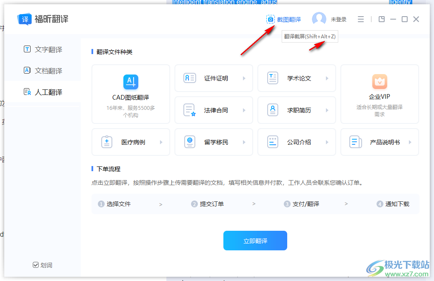
Task: Click the 提交订单 step text
Action: (212, 204)
